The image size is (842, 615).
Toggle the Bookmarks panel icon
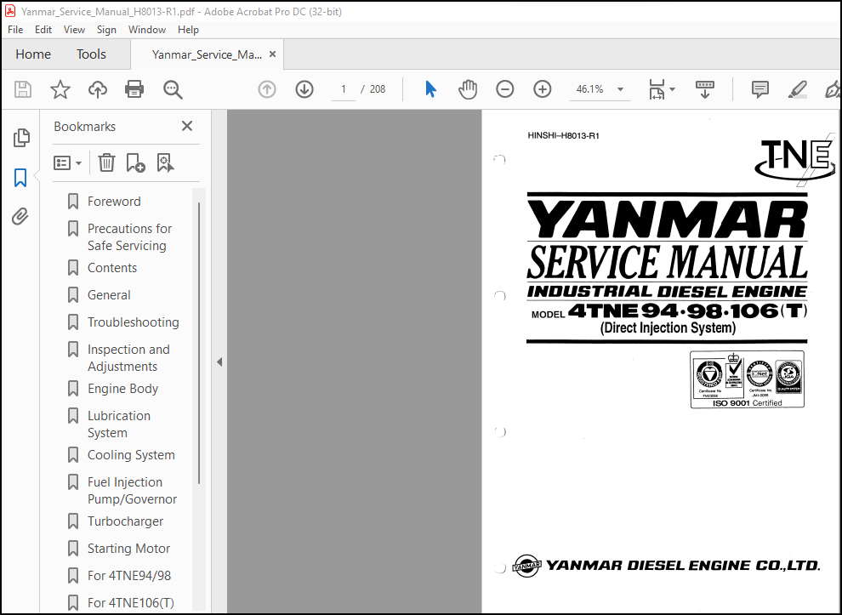(20, 177)
